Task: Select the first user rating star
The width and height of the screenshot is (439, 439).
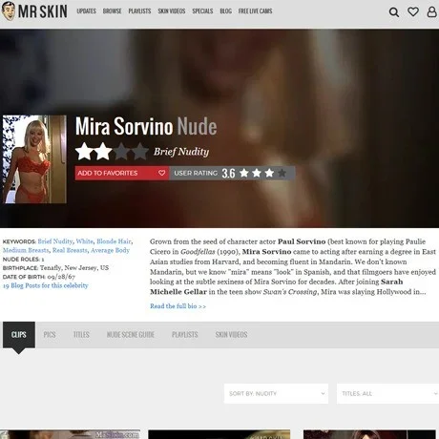Action: [244, 173]
